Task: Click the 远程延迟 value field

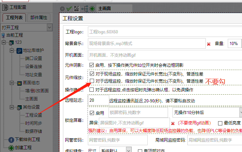Action: 98,101
